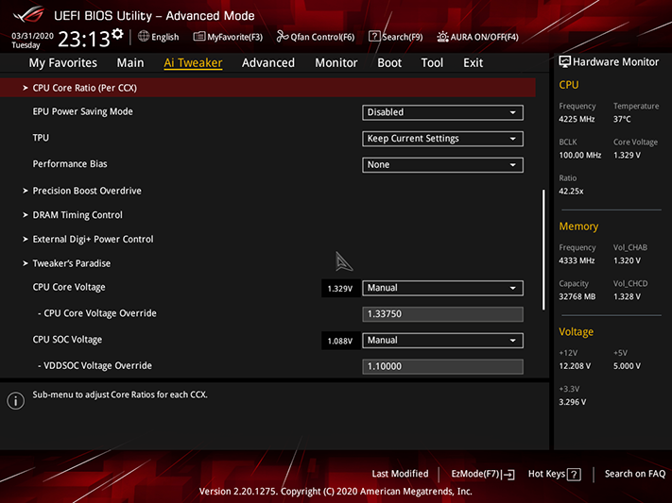Switch to the Tool tab

click(432, 63)
